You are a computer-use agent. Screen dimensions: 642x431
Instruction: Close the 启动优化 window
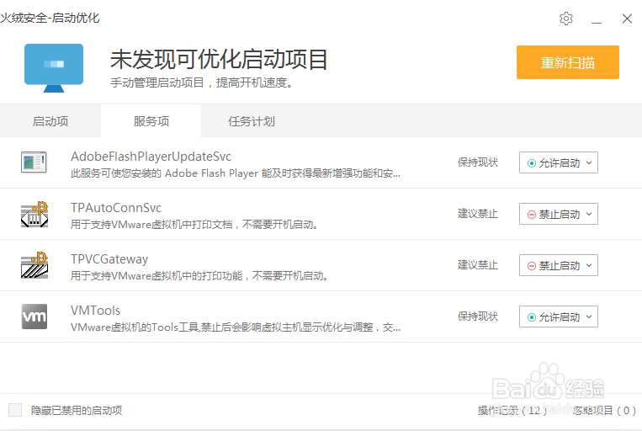tap(627, 19)
